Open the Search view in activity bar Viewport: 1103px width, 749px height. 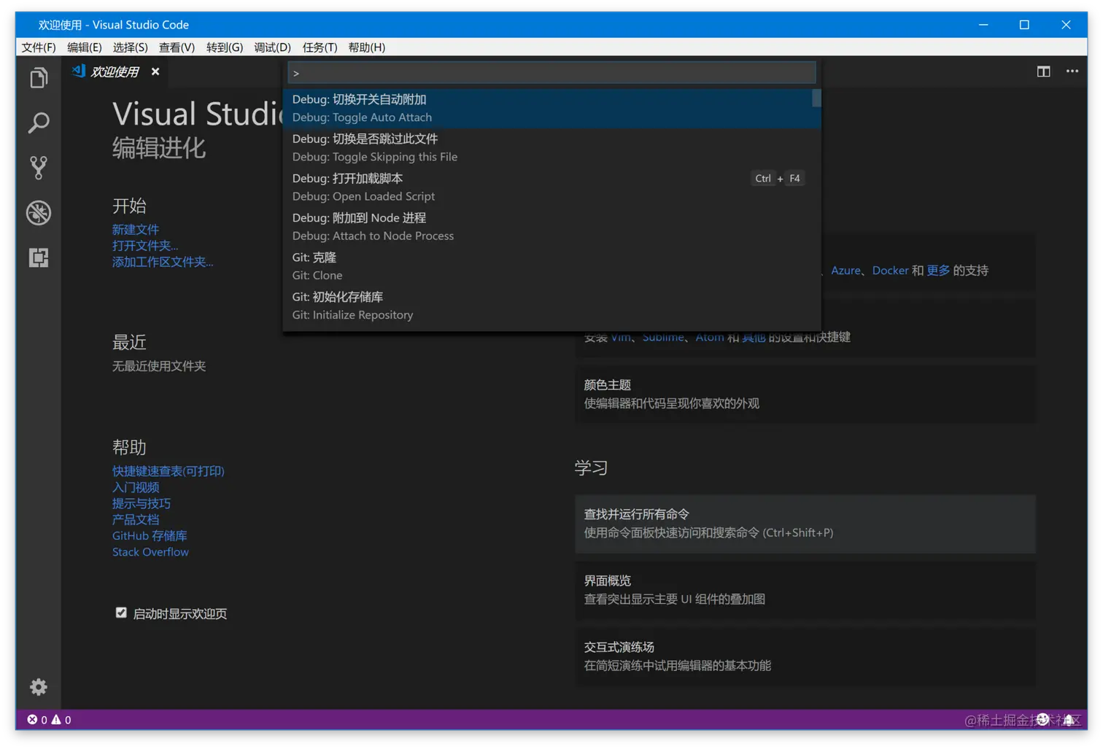[39, 123]
